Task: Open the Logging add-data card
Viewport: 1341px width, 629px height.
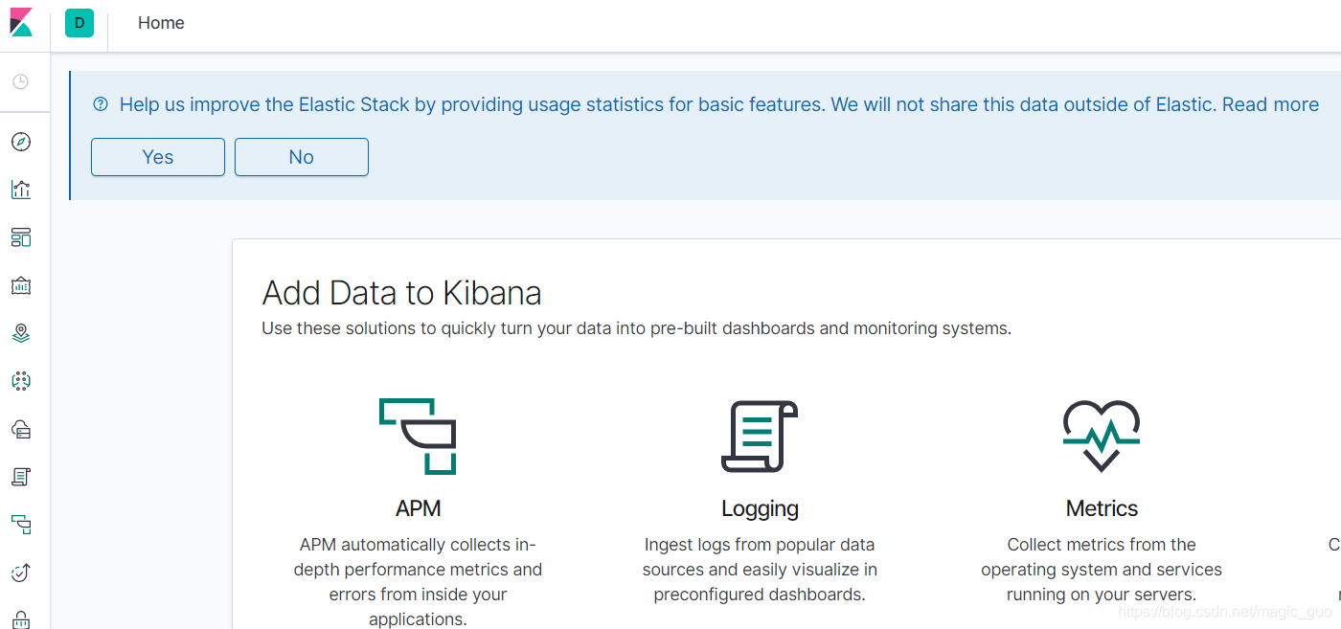Action: tap(760, 503)
